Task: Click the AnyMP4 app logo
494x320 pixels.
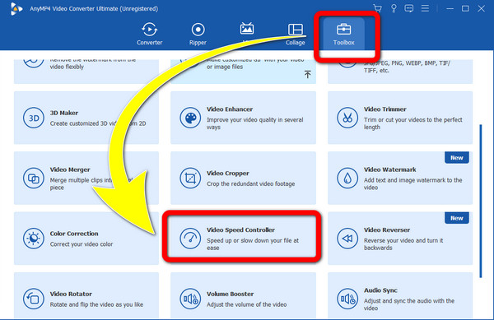Action: click(x=16, y=8)
